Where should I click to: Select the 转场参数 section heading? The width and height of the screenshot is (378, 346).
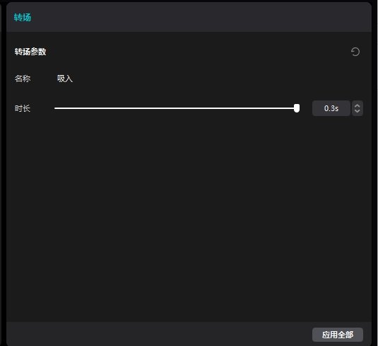[30, 52]
